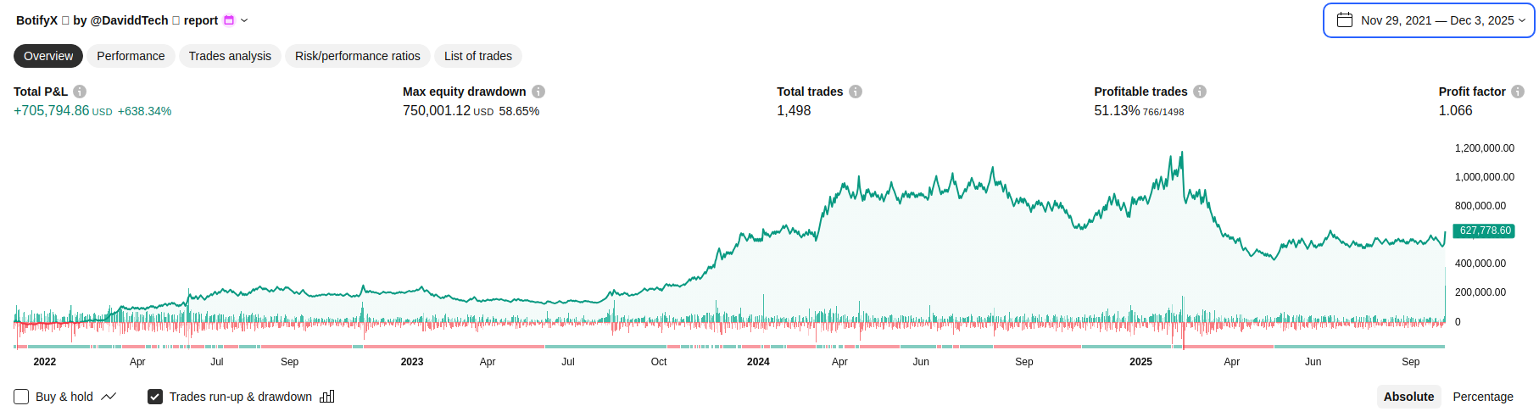
Task: Click the 627,778.60 current equity price label
Action: pyautogui.click(x=1485, y=231)
